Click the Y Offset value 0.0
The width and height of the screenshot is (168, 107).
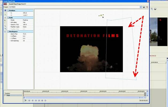pos(24,38)
